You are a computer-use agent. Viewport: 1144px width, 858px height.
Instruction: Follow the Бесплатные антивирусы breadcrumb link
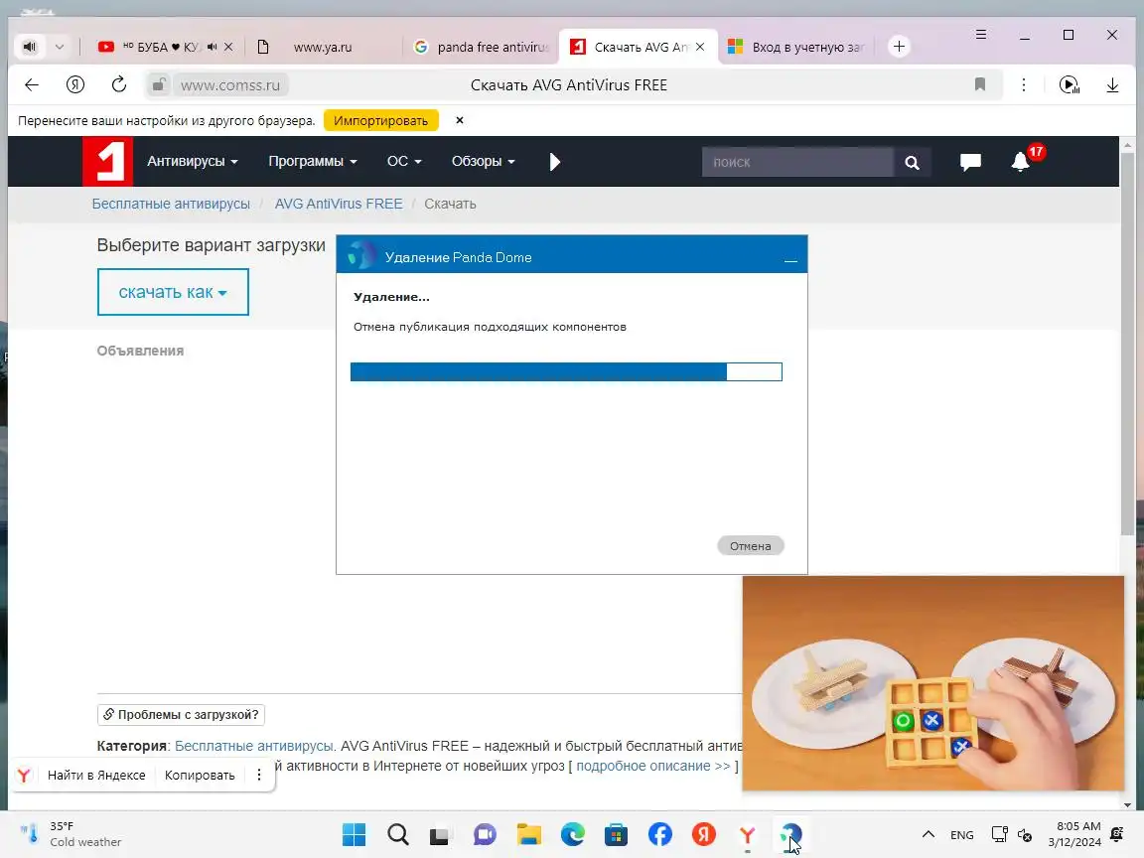coord(171,205)
